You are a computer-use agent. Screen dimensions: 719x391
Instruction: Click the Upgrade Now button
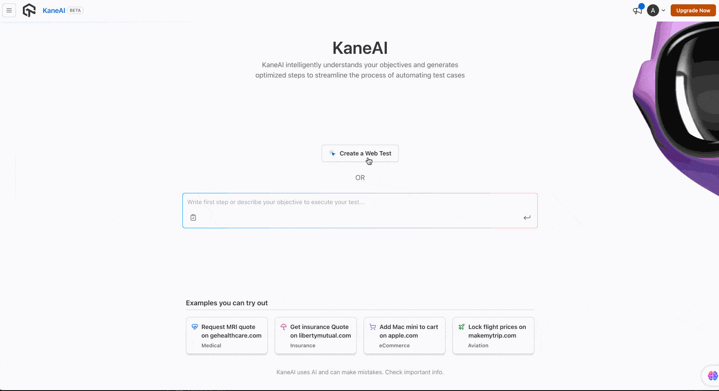693,10
